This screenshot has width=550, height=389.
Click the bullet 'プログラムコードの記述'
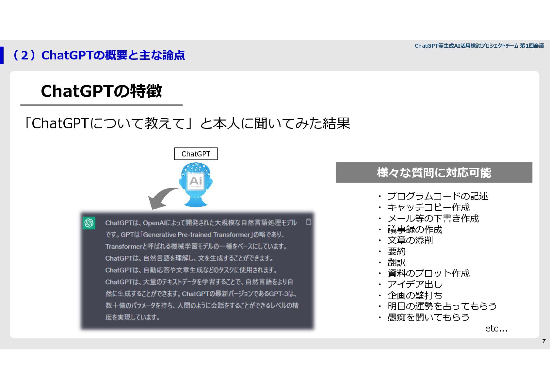pyautogui.click(x=438, y=196)
